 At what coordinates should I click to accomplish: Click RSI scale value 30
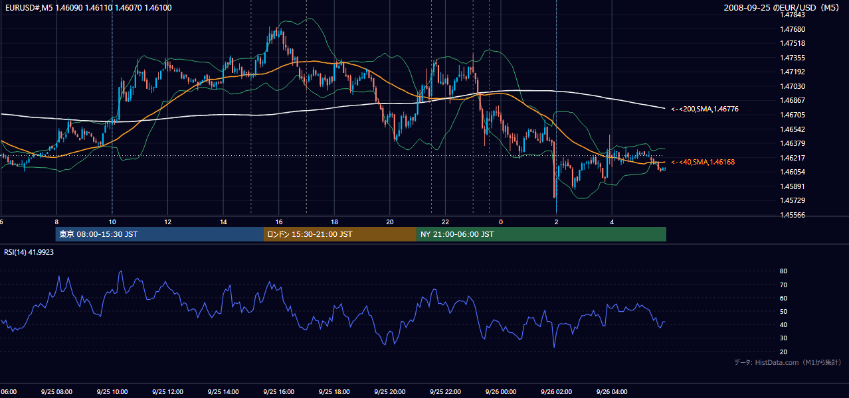pos(783,338)
